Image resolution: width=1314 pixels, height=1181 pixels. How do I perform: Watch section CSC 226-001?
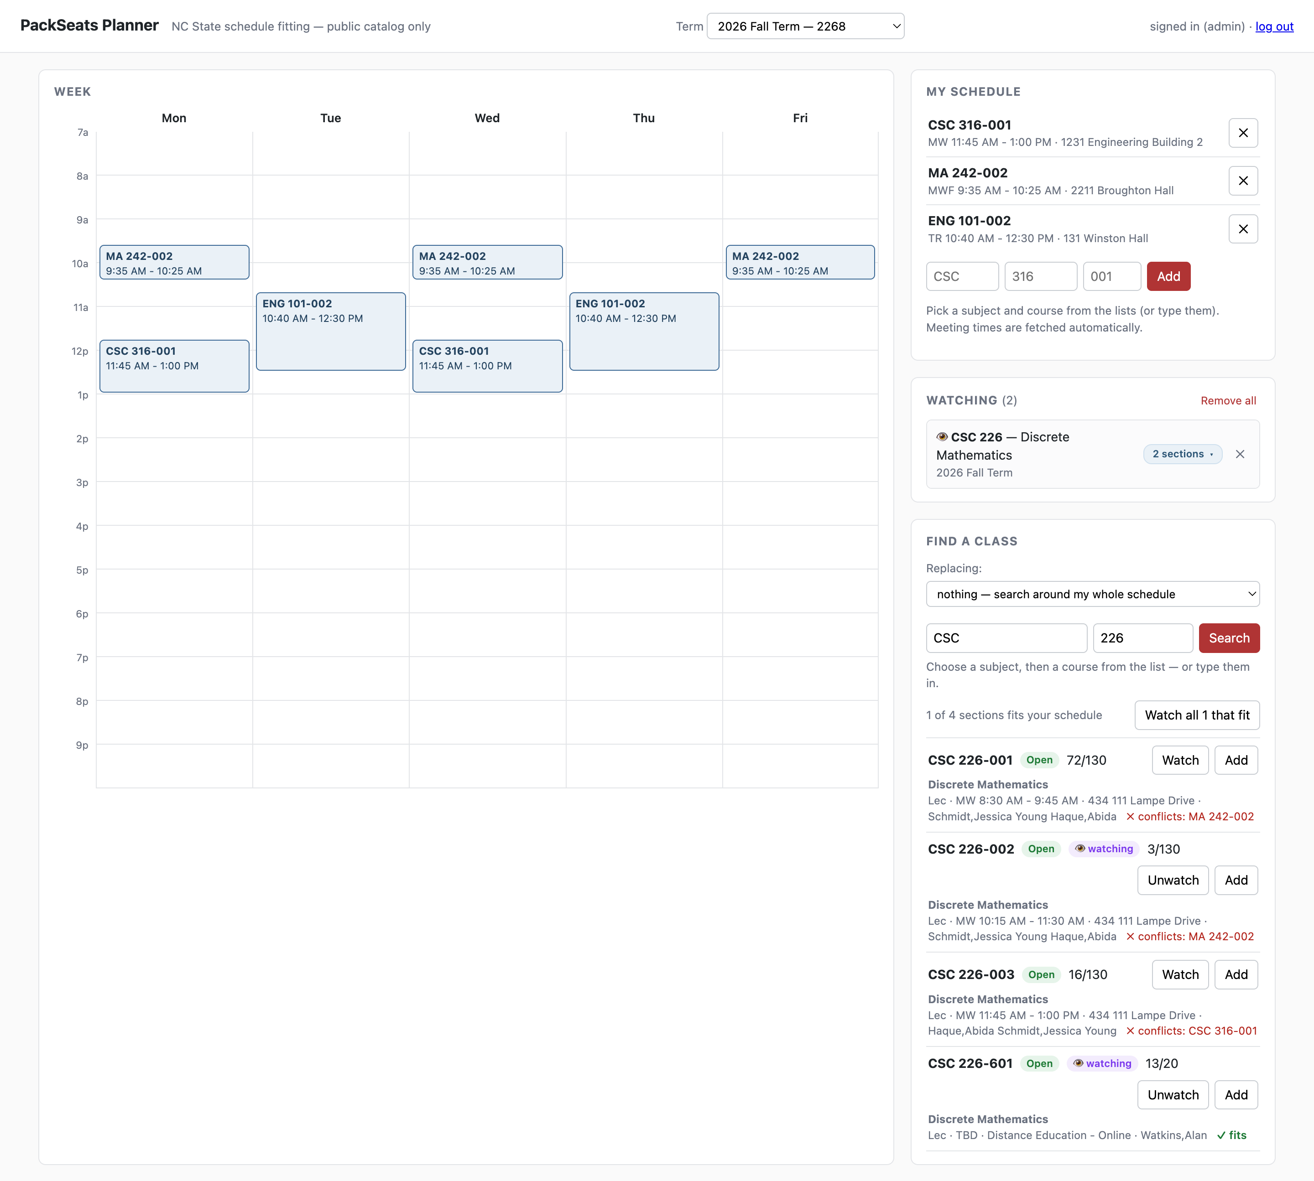click(x=1179, y=761)
